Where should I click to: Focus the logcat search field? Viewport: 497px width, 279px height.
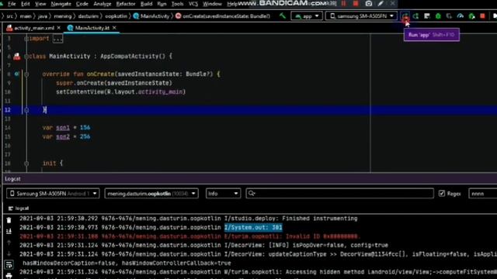[340, 193]
